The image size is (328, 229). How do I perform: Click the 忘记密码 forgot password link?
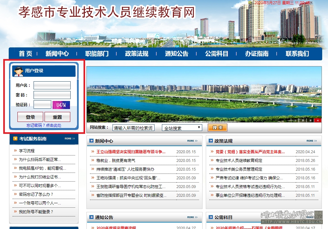(44, 125)
